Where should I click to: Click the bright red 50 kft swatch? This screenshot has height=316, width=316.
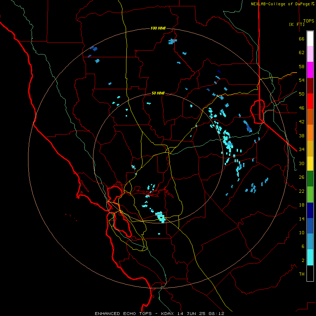click(310, 101)
